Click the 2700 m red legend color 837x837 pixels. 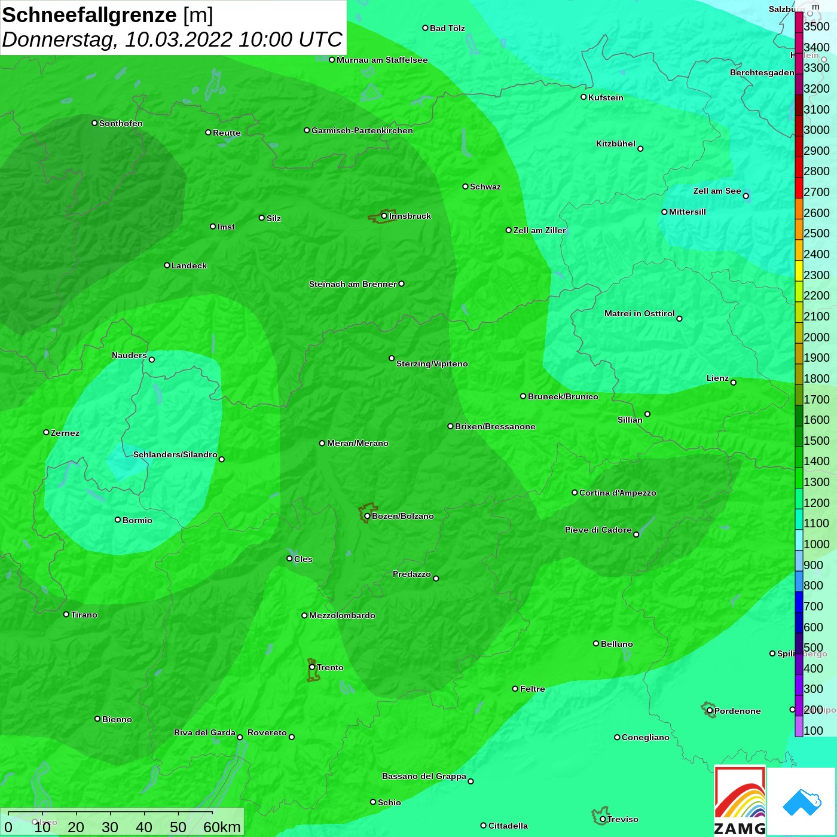pos(799,188)
